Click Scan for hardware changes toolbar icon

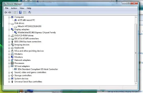click(30, 12)
